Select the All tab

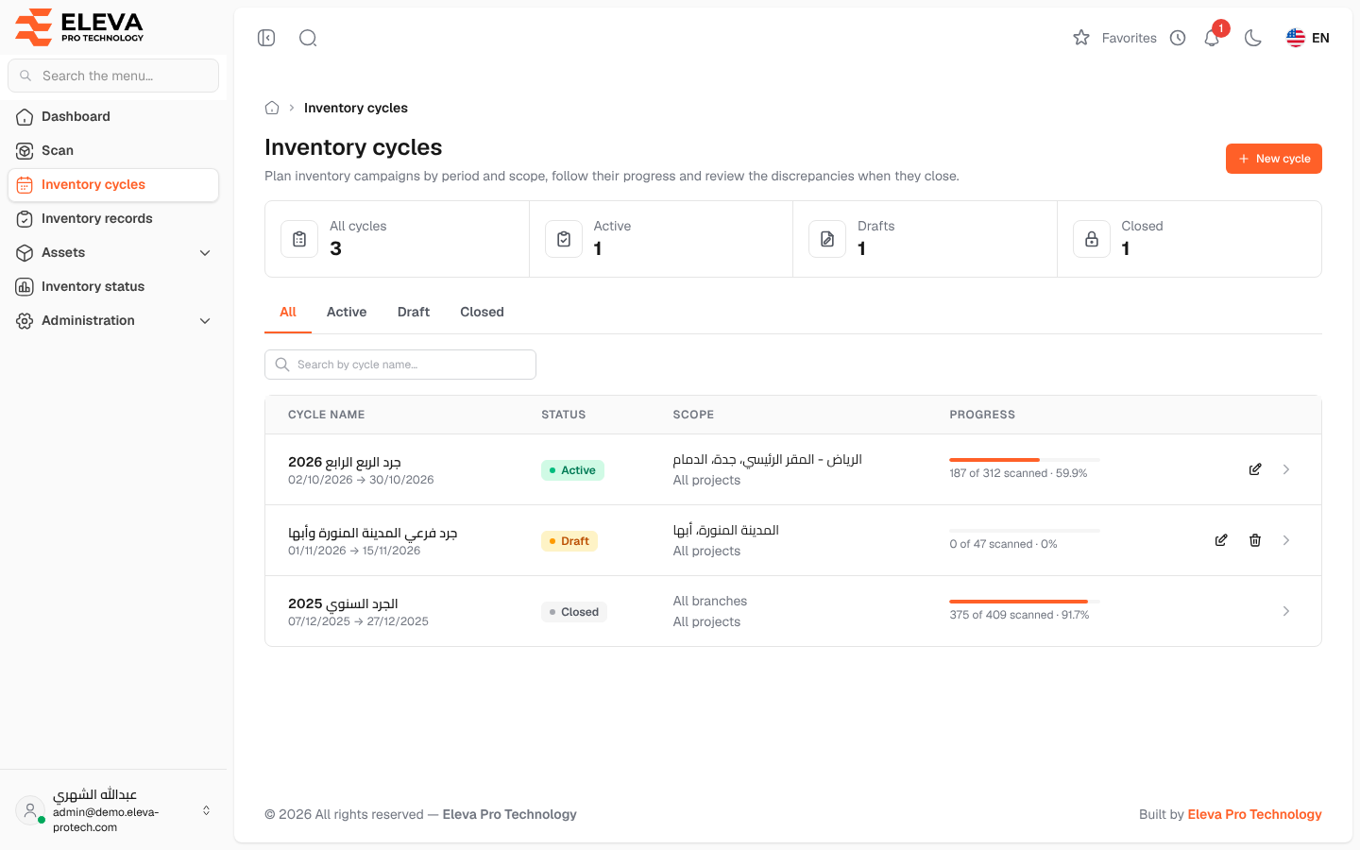[288, 313]
